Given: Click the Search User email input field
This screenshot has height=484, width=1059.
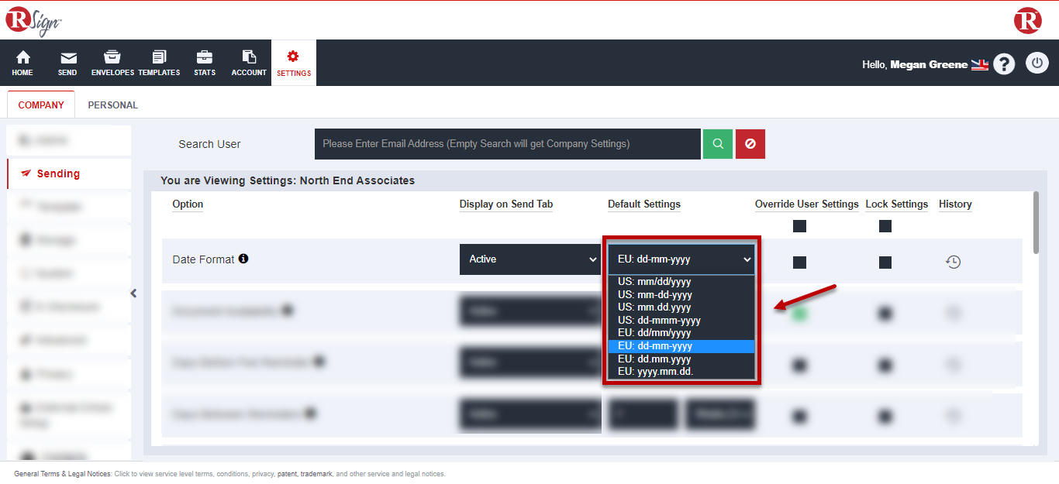Looking at the screenshot, I should (x=507, y=144).
